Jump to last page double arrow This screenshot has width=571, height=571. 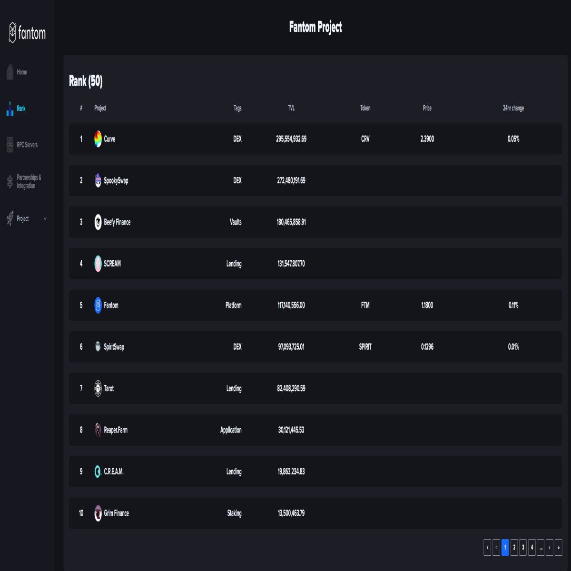pos(558,547)
